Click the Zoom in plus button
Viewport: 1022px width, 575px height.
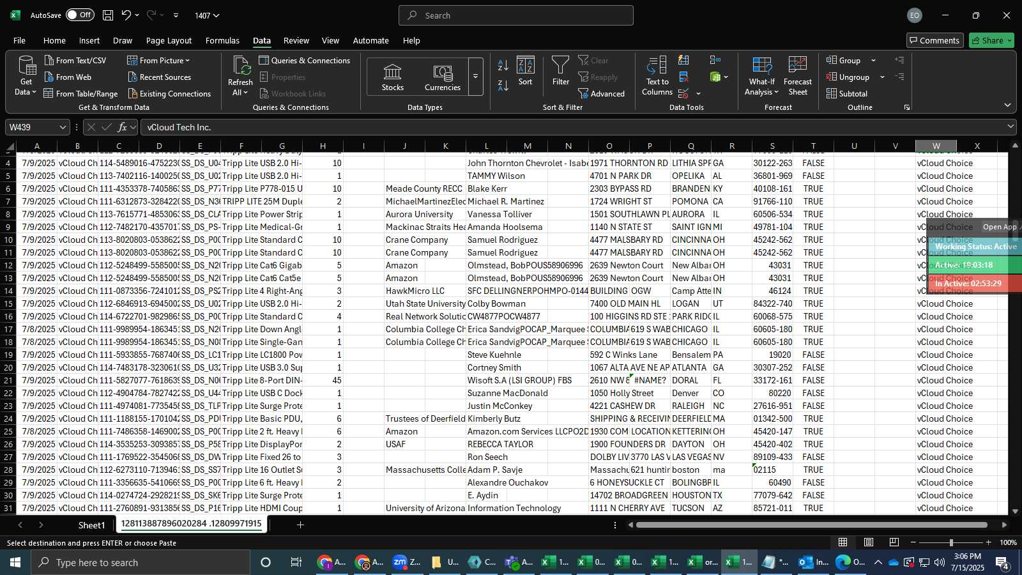tap(989, 542)
